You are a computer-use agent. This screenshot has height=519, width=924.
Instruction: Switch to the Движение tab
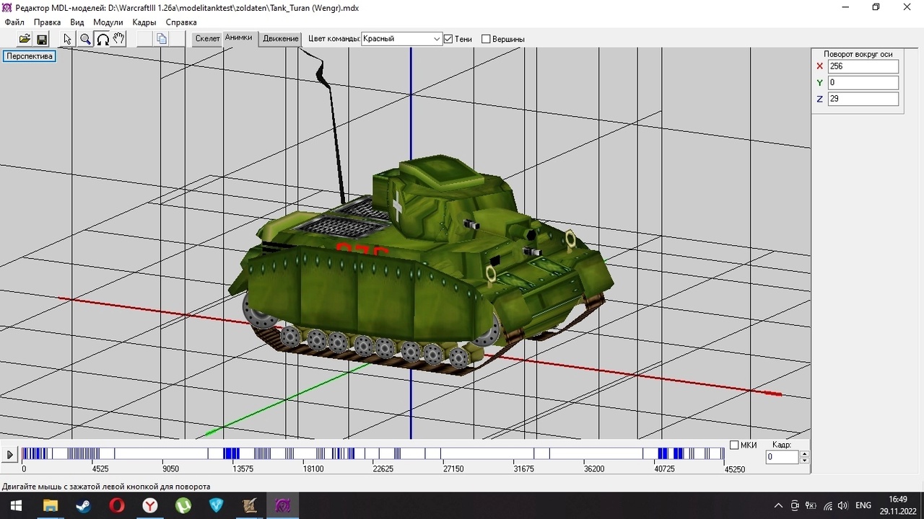(280, 39)
